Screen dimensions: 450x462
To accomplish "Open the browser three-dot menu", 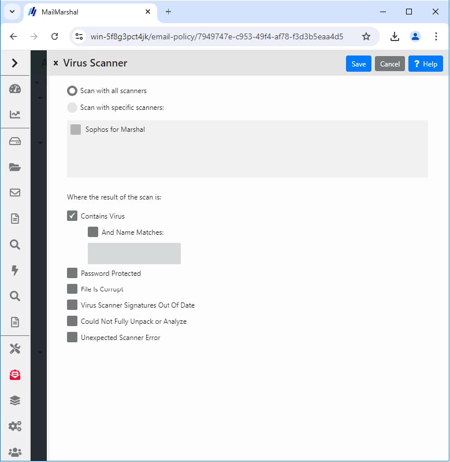I will pos(436,36).
